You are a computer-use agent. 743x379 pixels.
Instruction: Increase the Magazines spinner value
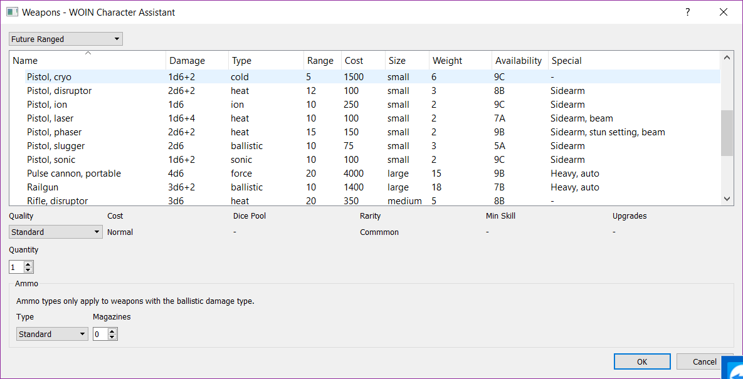[x=112, y=331]
